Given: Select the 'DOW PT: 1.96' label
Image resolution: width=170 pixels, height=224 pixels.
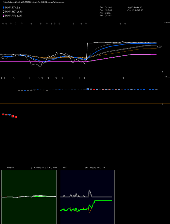Looking at the screenshot, I should pyautogui.click(x=13, y=16).
